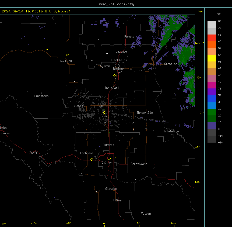The width and height of the screenshot is (232, 227).
Task: Click the dark blue 33-36 dBZ swatch
Action: click(x=212, y=98)
